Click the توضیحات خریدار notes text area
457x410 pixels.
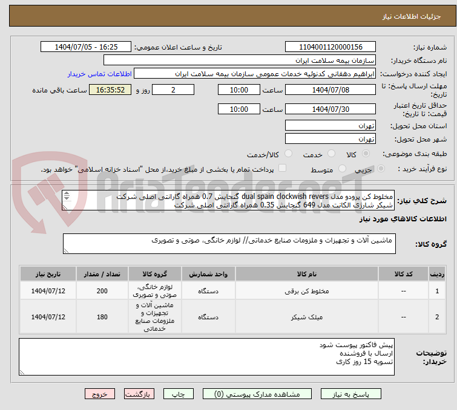[x=206, y=357]
